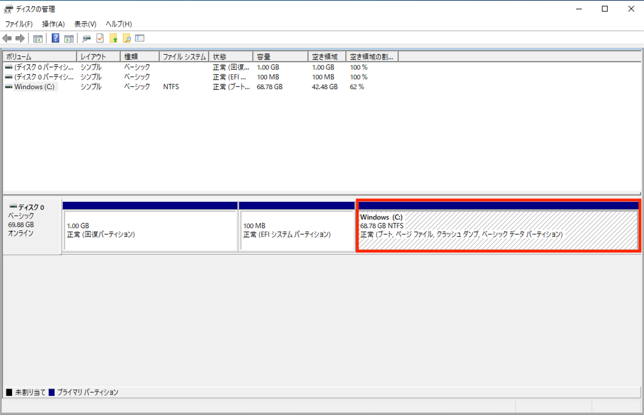Image resolution: width=644 pixels, height=415 pixels.
Task: Toggle the action pane toolbar icon
Action: click(x=69, y=39)
